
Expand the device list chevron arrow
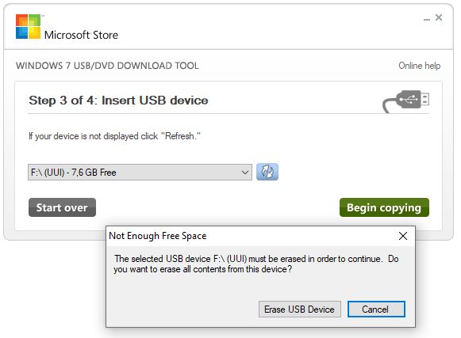pyautogui.click(x=244, y=173)
